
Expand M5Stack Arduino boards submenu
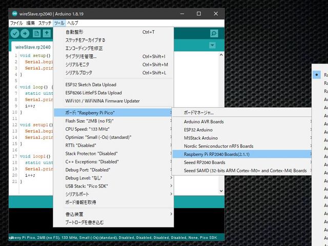242,138
